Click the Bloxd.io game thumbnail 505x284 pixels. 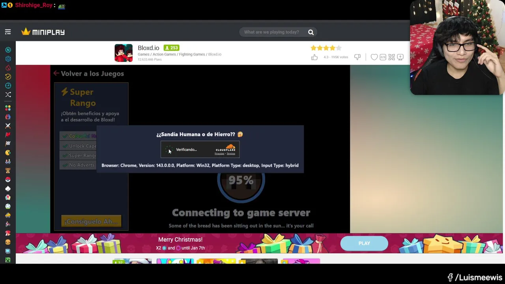pos(123,53)
